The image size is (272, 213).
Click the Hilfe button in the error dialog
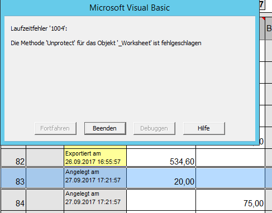pyautogui.click(x=204, y=128)
